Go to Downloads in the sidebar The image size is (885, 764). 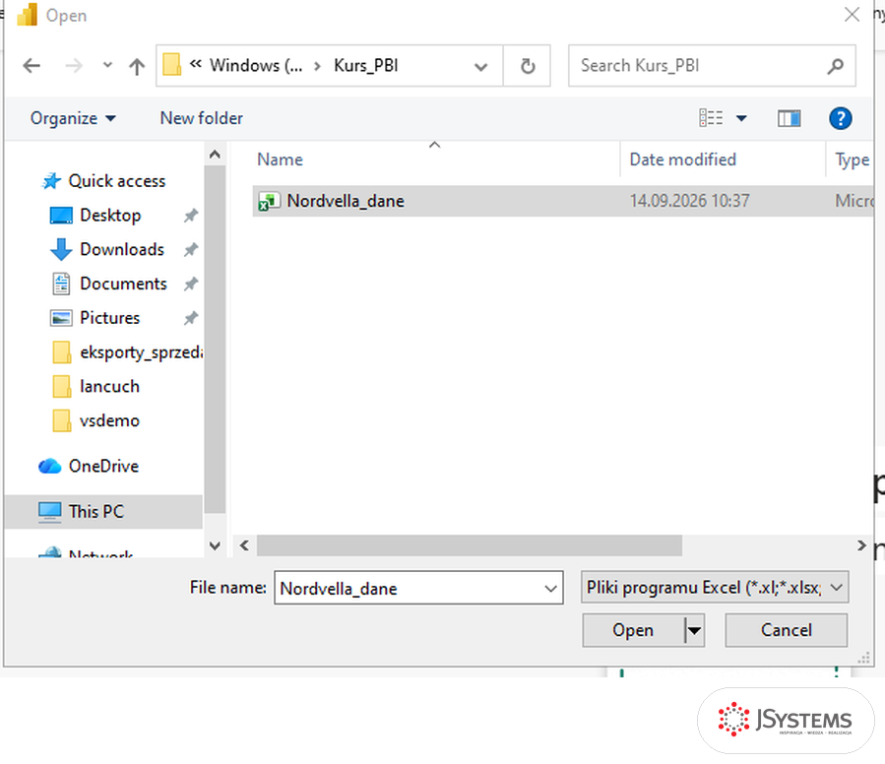click(x=122, y=250)
